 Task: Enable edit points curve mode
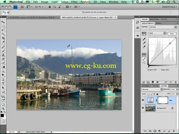coord(144,55)
